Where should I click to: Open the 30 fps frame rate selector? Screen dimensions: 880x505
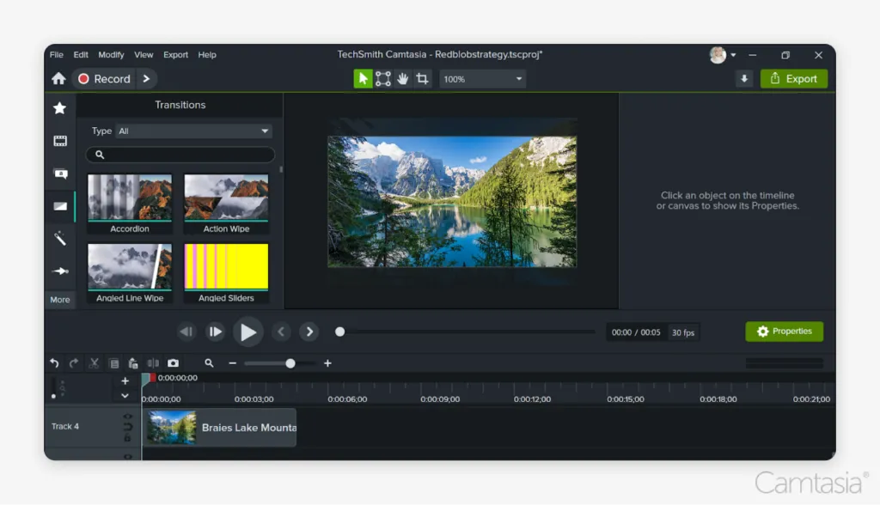pos(683,332)
